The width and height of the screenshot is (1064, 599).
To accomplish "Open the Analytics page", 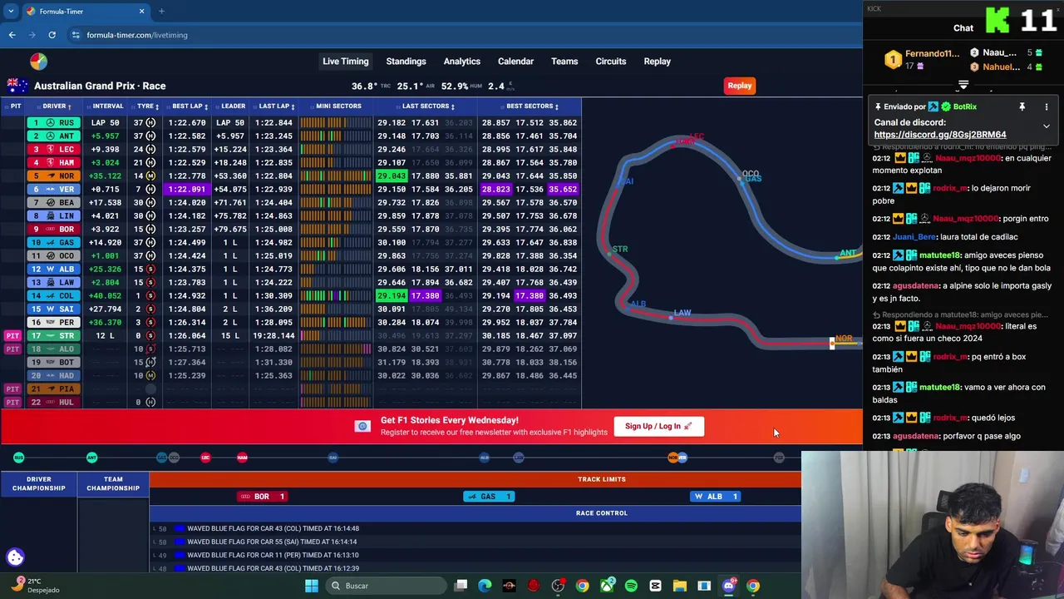I will (x=461, y=62).
